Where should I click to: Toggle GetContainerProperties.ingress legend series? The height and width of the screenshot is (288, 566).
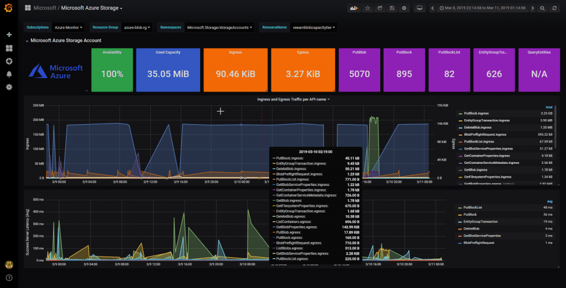coord(486,156)
